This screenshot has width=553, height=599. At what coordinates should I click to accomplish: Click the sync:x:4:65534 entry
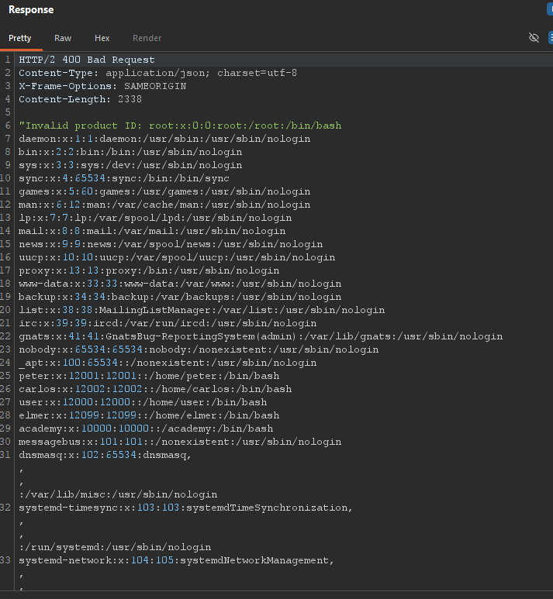(x=124, y=178)
